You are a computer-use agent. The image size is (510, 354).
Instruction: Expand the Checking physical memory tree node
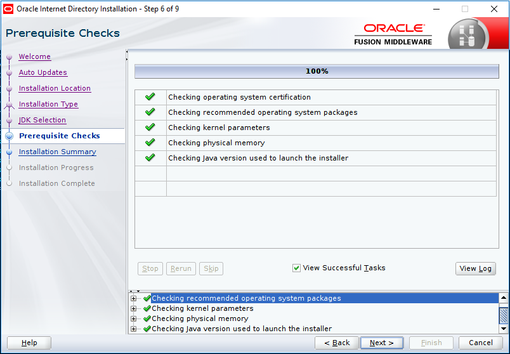[134, 318]
